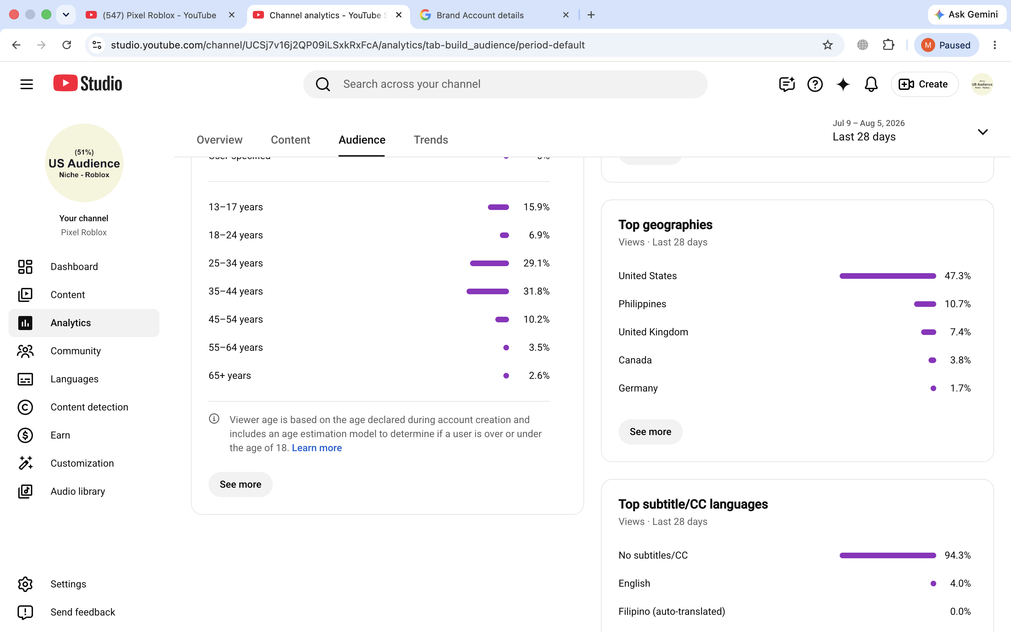Image resolution: width=1011 pixels, height=632 pixels.
Task: Click the Send feedback icon
Action: point(25,612)
